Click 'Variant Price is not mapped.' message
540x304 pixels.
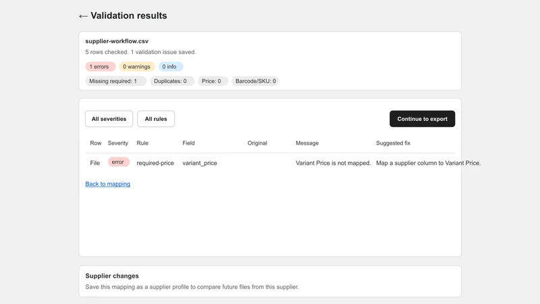[333, 163]
